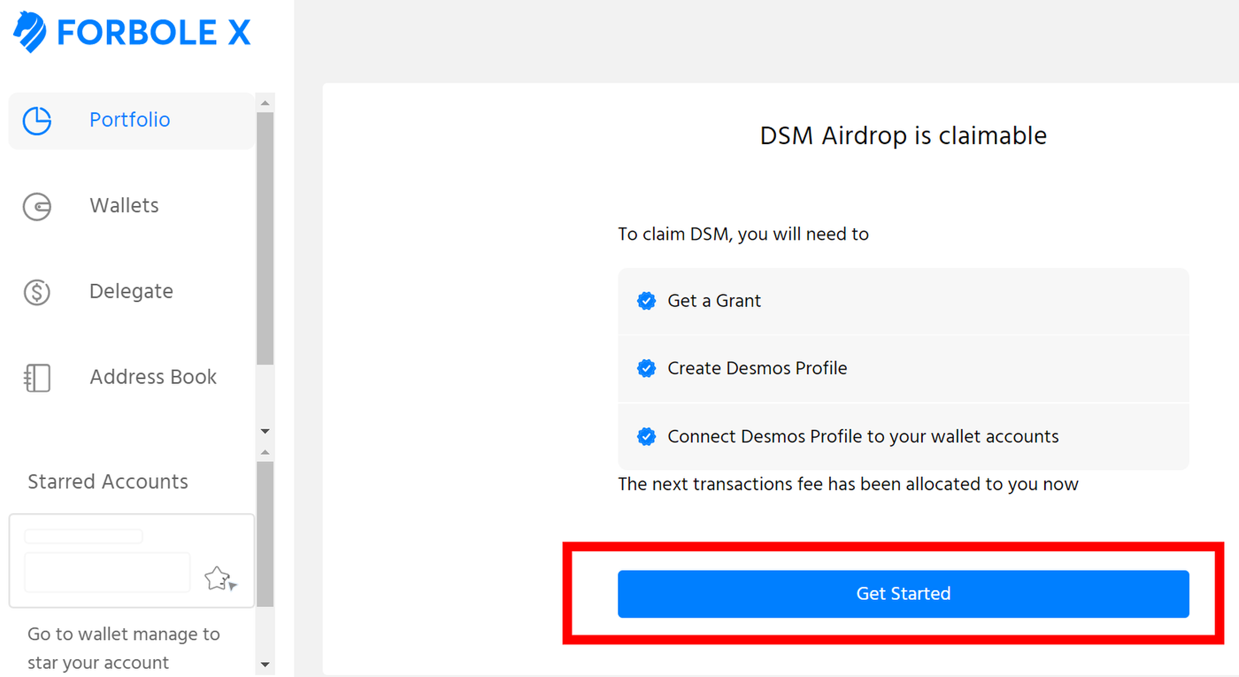The image size is (1239, 677).
Task: Click the Starred Accounts scroll down arrow
Action: (x=265, y=664)
